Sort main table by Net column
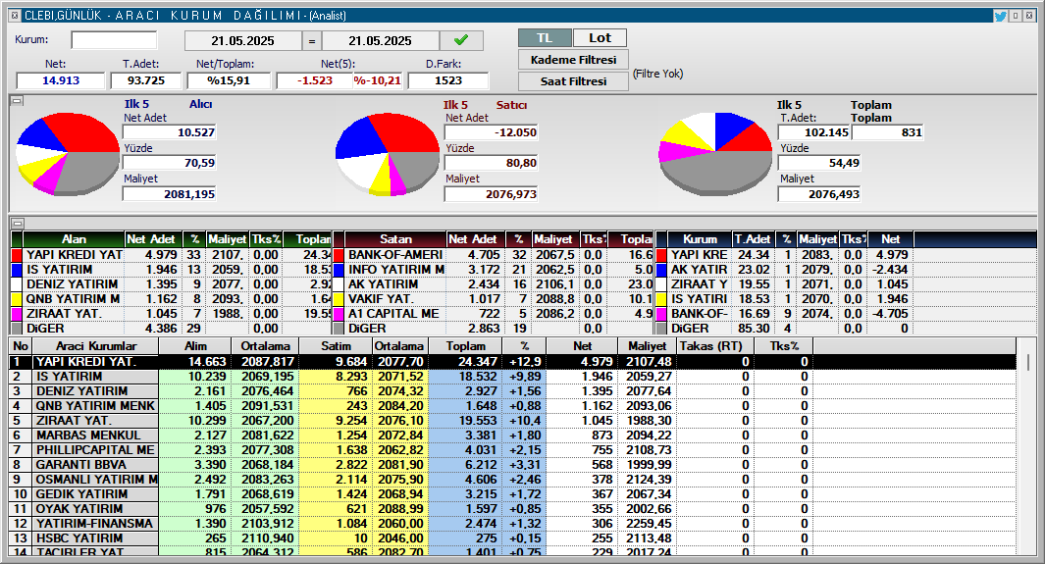The image size is (1045, 564). (x=582, y=346)
